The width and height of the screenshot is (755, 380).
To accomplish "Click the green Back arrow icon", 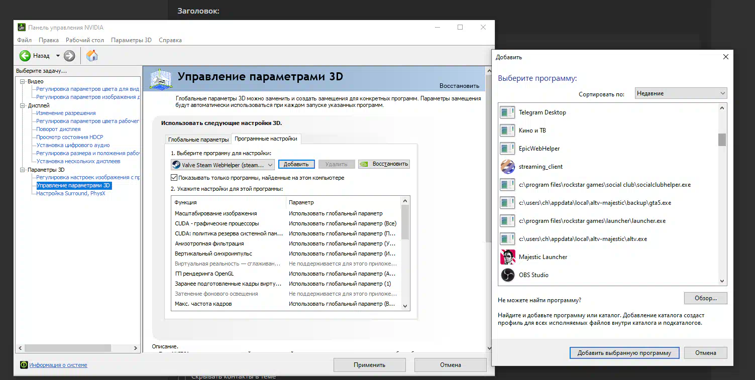I will point(25,56).
